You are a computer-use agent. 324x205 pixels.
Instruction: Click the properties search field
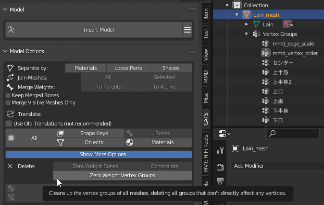coord(292,134)
